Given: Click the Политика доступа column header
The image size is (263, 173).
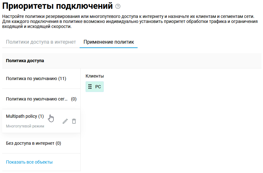Looking at the screenshot, I should click(x=25, y=61).
